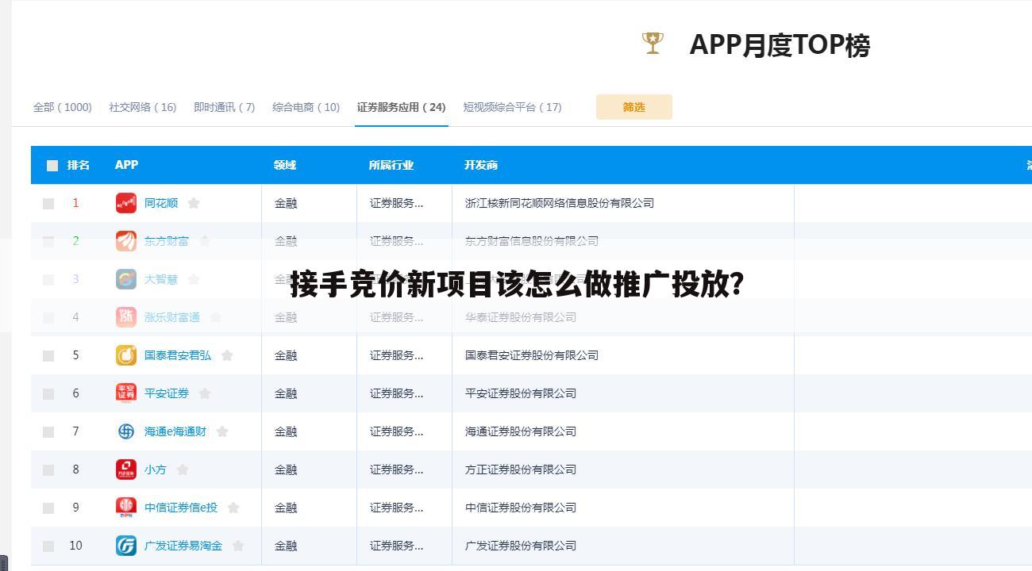Screen dimensions: 1032x571
Task: Check the box next to rank 5
Action: click(x=48, y=355)
